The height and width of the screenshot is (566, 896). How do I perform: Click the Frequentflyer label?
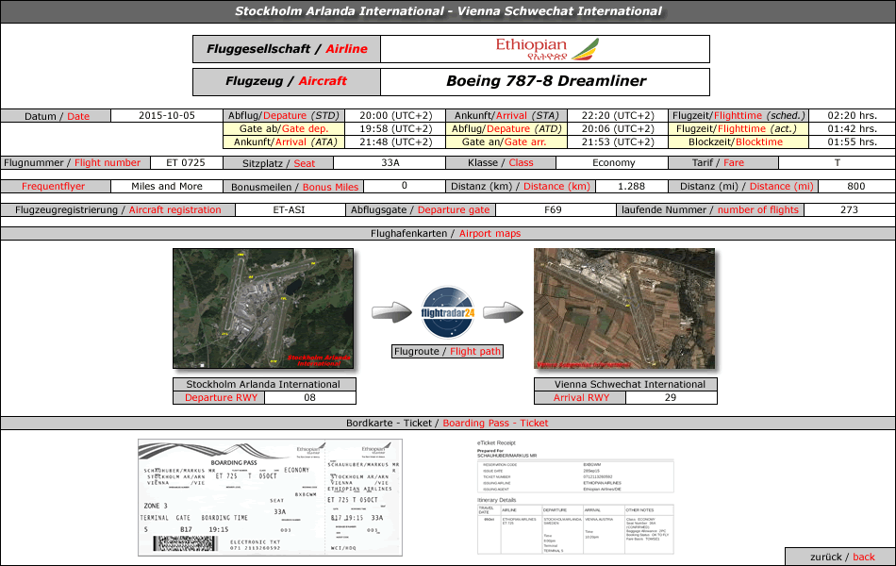(x=53, y=187)
